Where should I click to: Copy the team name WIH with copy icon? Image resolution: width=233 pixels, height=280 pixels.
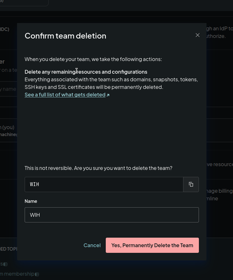(191, 185)
